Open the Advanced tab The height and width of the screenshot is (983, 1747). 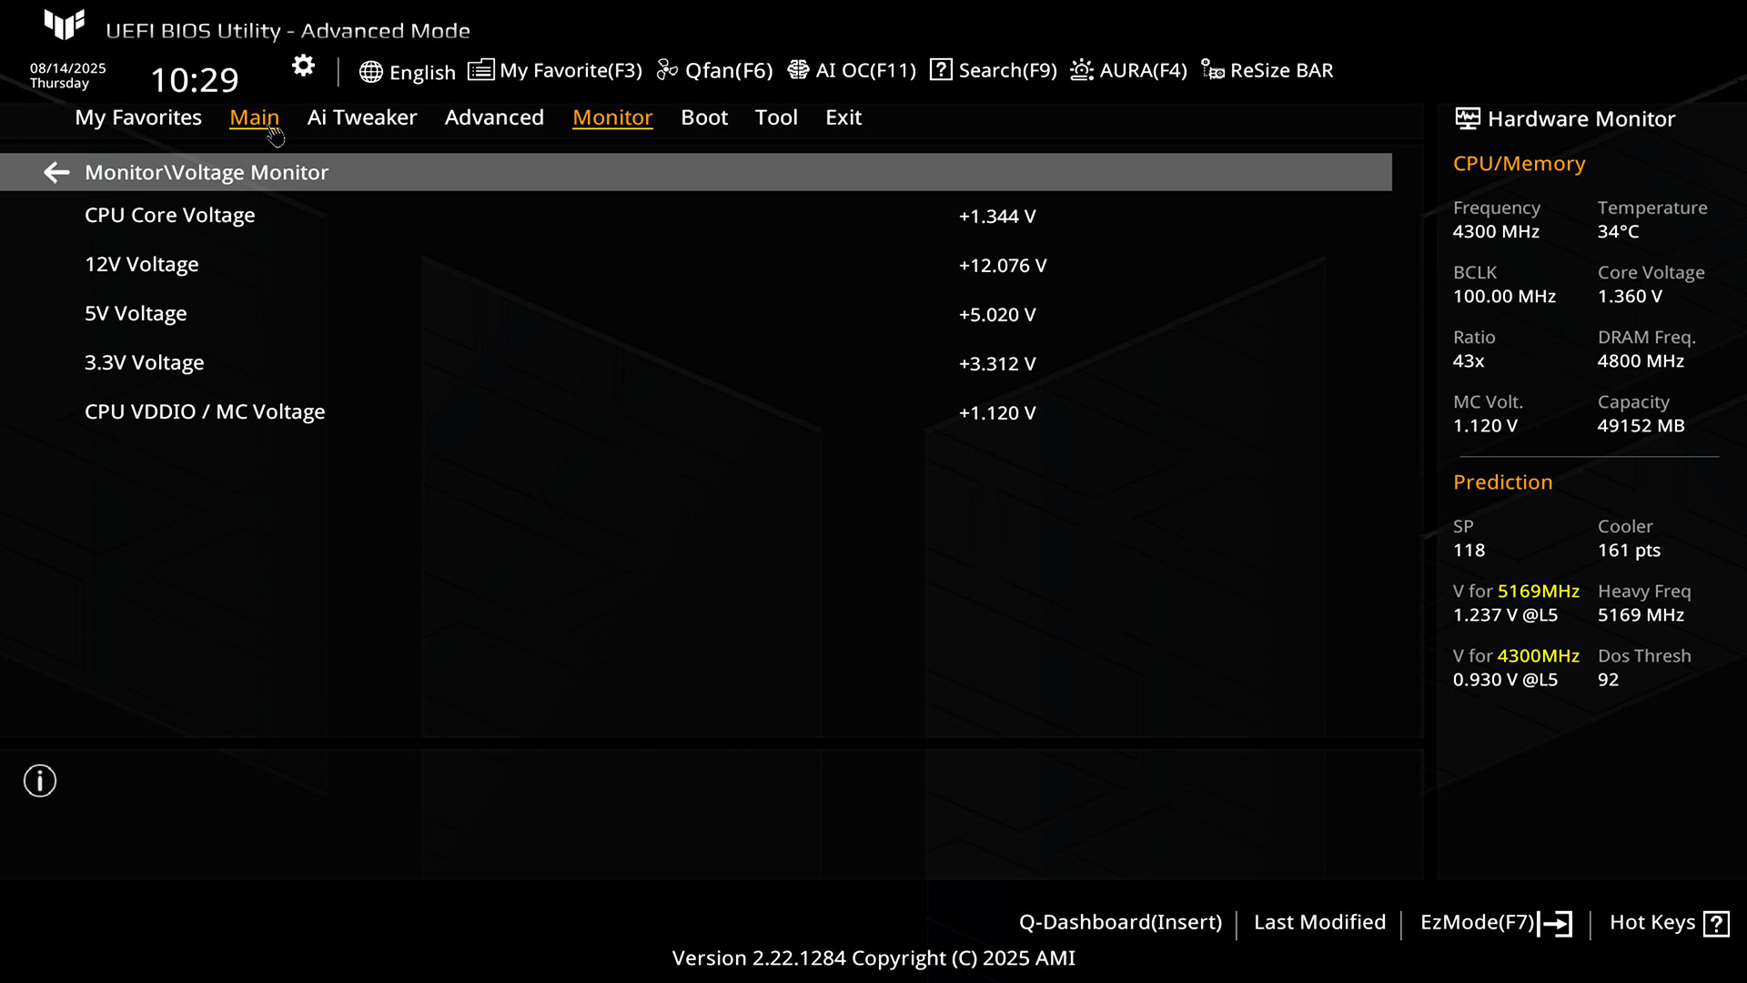point(494,117)
